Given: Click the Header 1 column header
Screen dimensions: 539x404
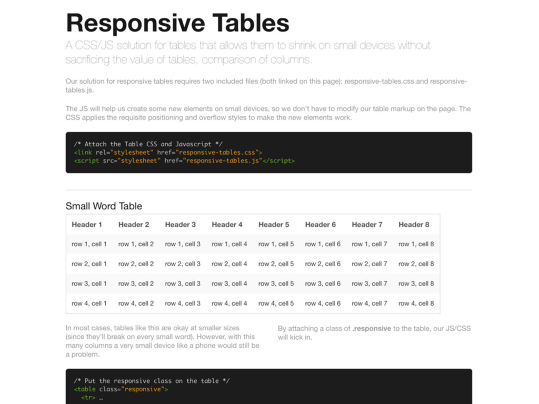Looking at the screenshot, I should tap(87, 225).
